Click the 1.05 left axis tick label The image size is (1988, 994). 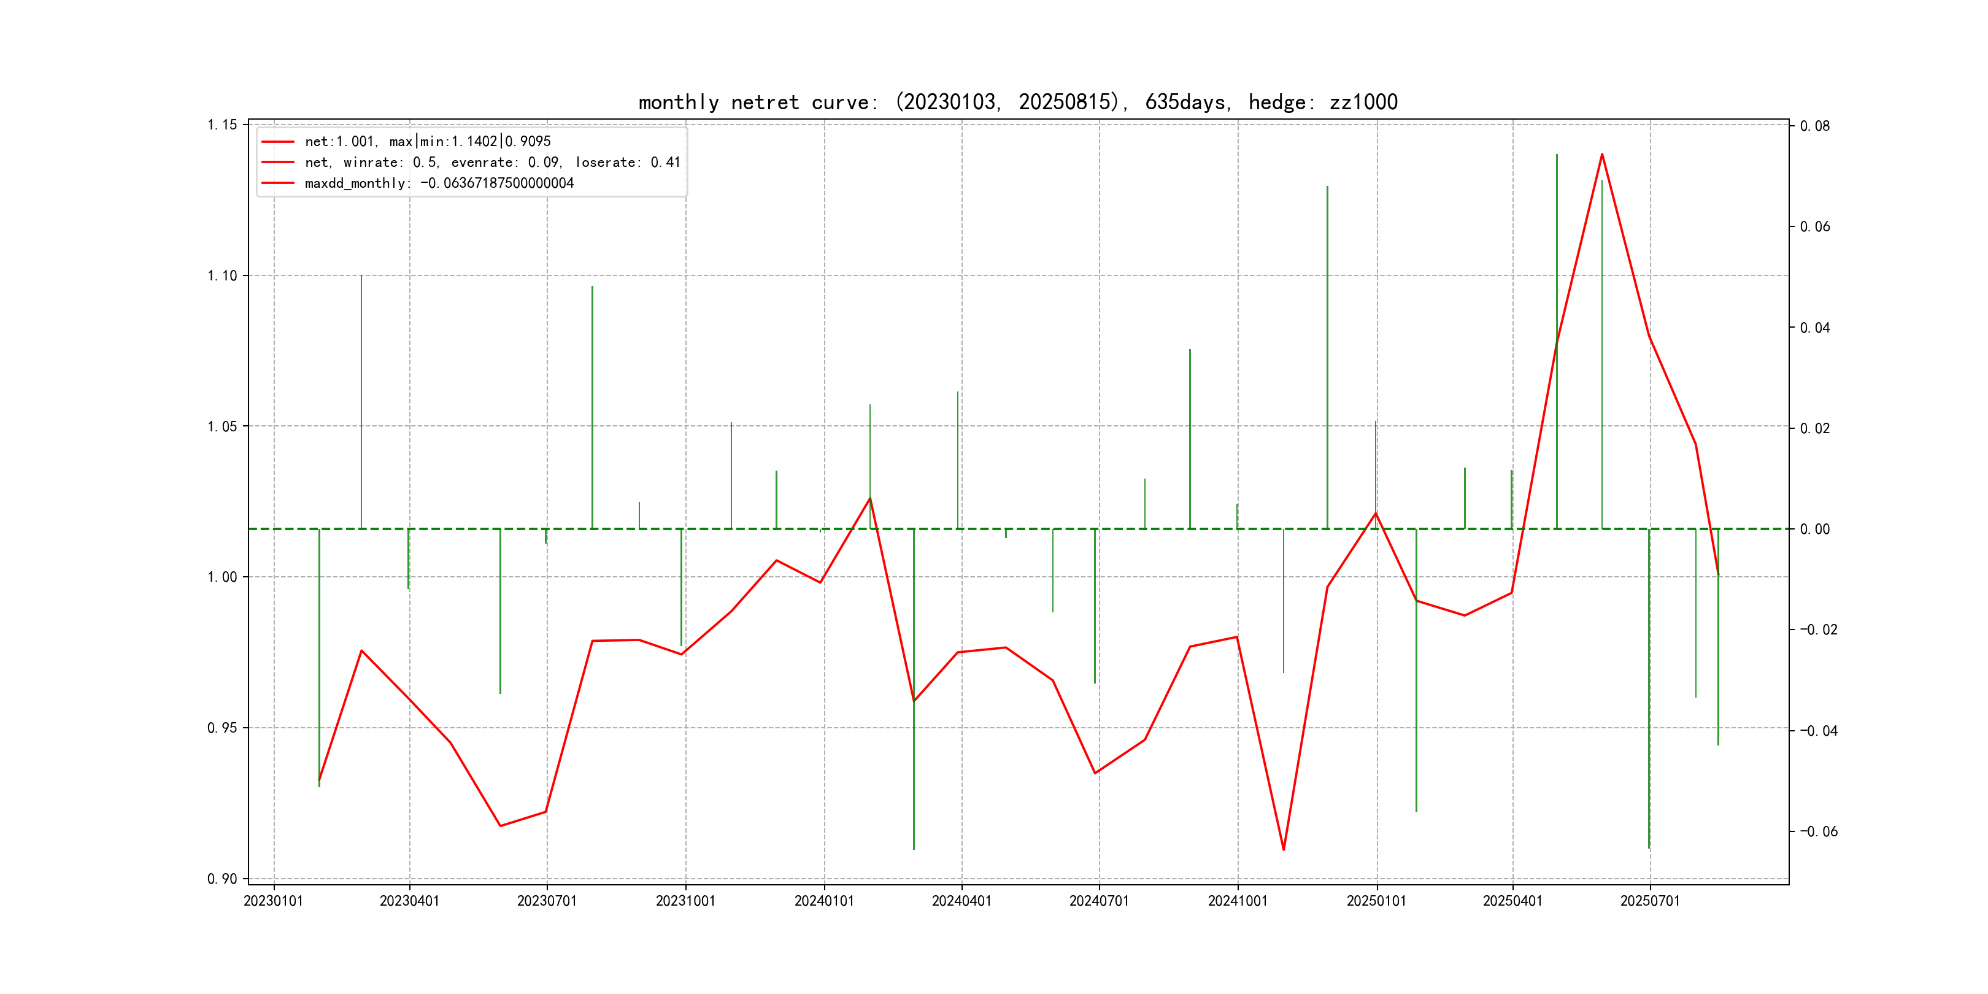tap(222, 426)
